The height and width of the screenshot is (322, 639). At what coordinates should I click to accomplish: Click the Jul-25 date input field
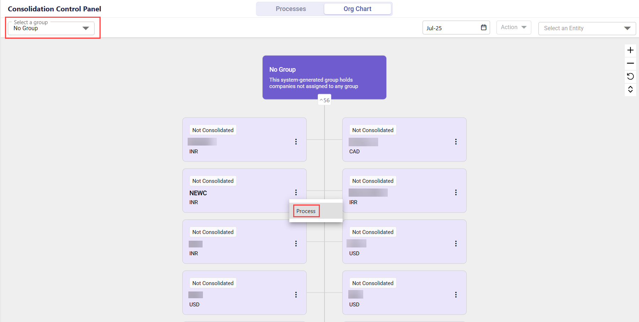point(451,28)
